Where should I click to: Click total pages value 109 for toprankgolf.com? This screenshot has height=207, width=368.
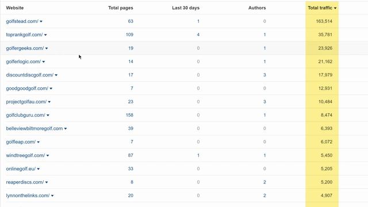(129, 34)
